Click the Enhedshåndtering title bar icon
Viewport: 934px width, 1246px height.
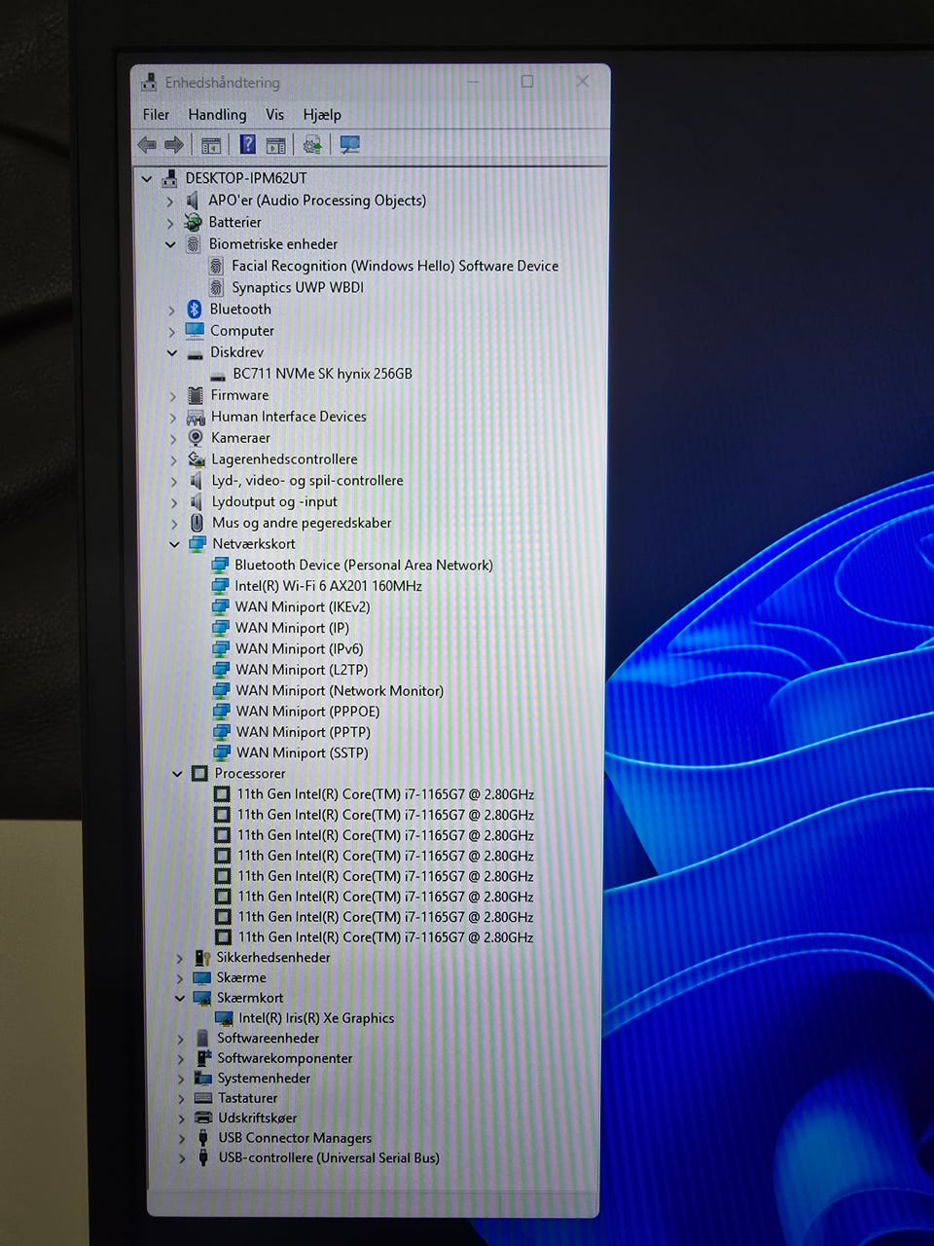coord(149,82)
